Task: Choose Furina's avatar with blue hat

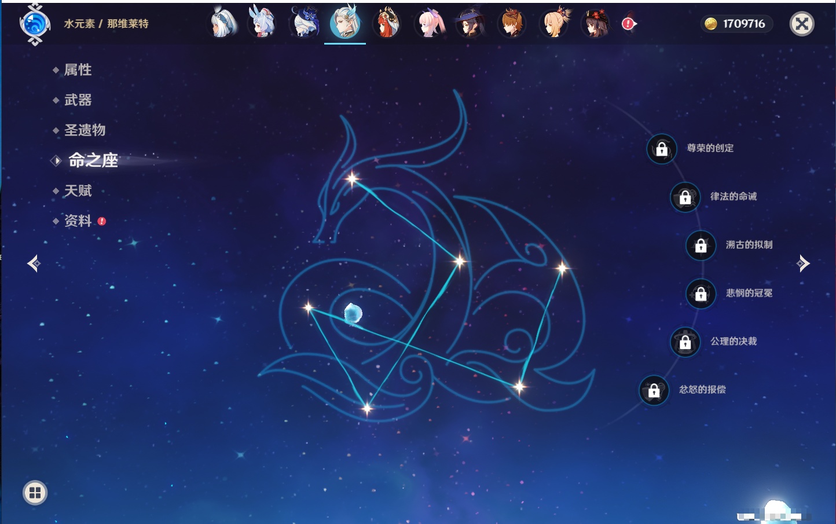Action: coord(304,24)
